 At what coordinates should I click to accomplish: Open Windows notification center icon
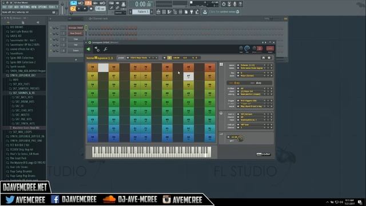tap(360, 202)
